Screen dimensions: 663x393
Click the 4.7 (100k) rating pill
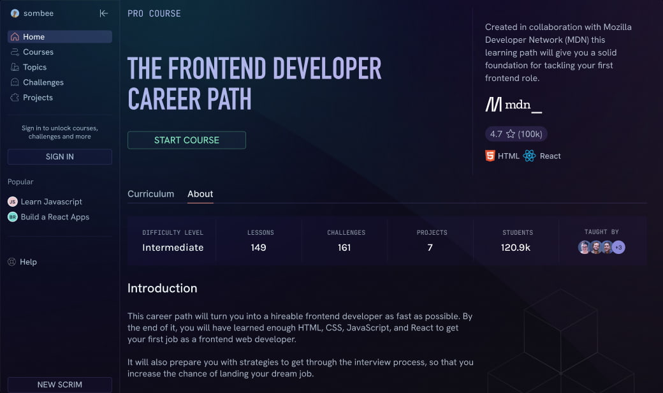(516, 134)
